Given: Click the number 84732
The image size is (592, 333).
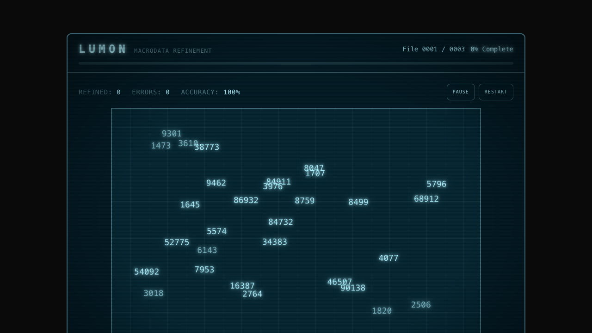Looking at the screenshot, I should click(281, 222).
